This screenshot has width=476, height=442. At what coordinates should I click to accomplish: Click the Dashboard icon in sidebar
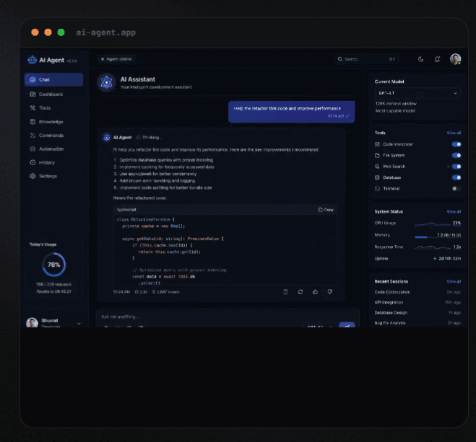33,94
